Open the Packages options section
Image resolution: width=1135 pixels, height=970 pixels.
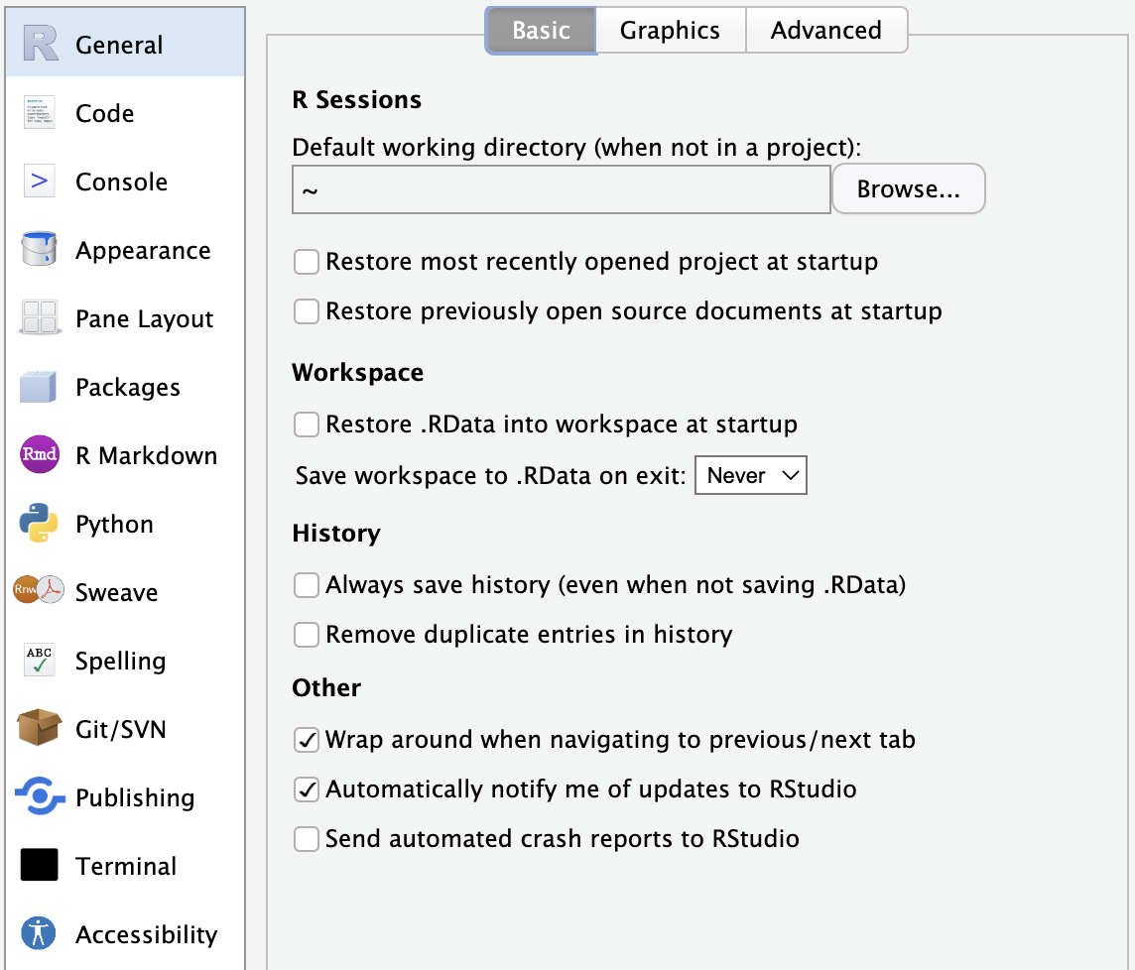[125, 387]
